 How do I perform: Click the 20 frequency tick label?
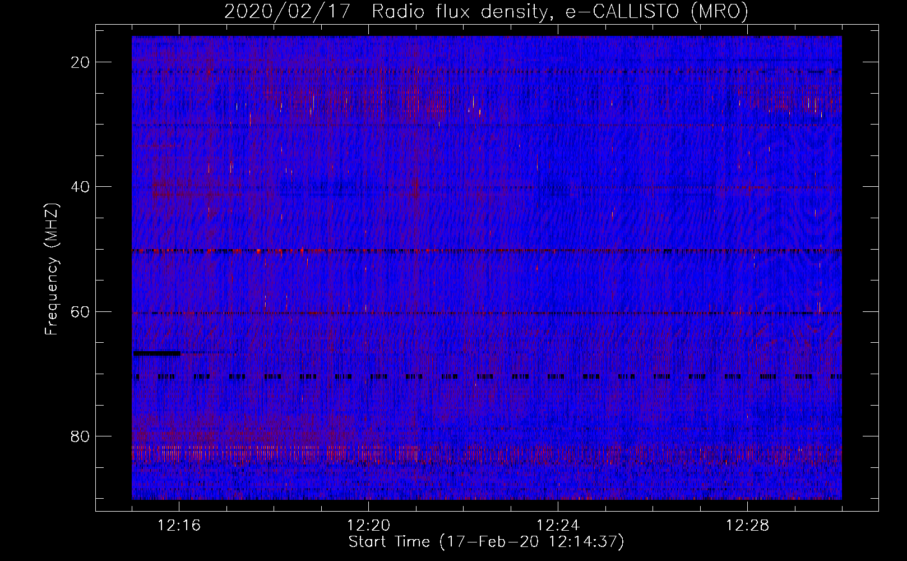(81, 62)
